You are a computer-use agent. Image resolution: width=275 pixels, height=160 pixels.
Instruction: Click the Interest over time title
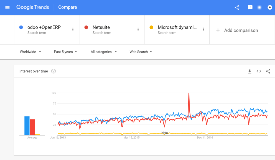(x=34, y=71)
